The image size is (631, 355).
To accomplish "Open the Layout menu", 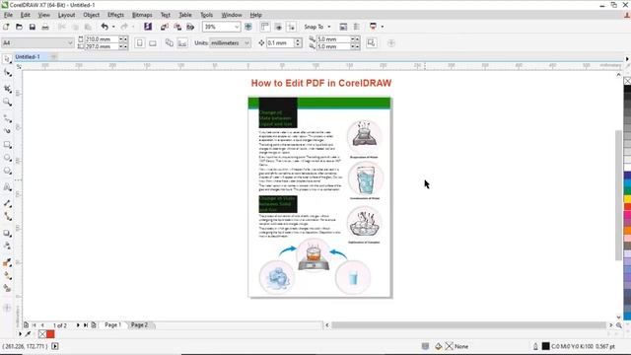I will tap(66, 15).
